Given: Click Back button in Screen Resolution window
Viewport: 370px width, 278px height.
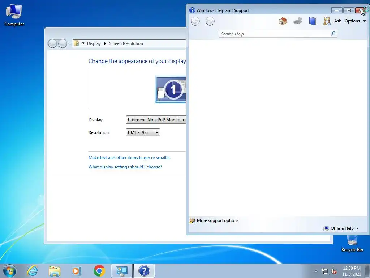Looking at the screenshot, I should (52, 43).
